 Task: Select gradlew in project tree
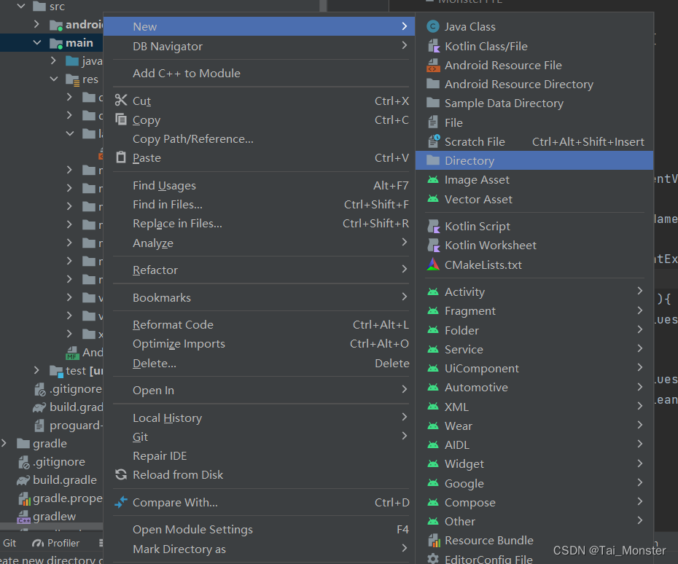click(52, 516)
